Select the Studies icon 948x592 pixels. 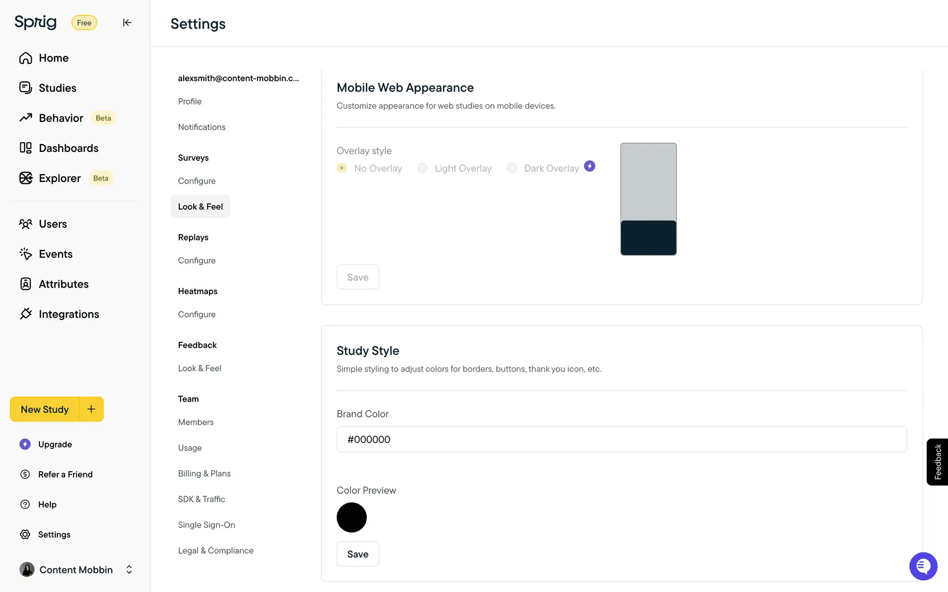26,87
